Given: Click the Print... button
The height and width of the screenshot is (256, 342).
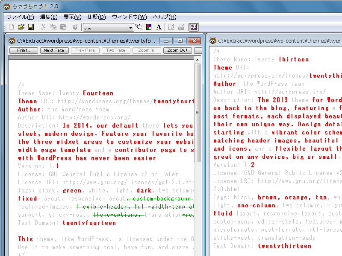Looking at the screenshot, I should click(24, 50).
